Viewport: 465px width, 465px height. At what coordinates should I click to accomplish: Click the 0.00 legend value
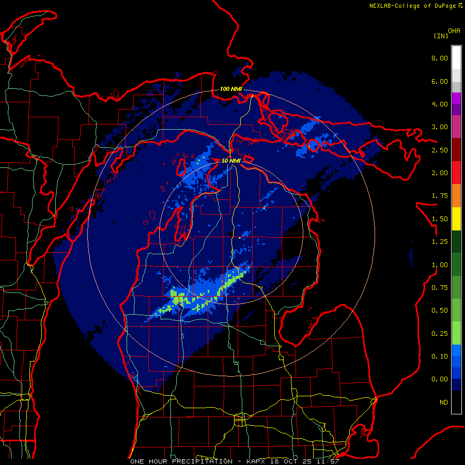tap(440, 379)
